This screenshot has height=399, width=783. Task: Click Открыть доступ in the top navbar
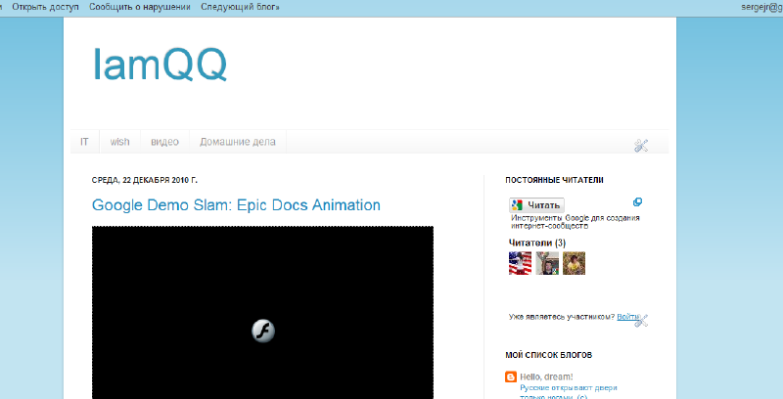45,7
